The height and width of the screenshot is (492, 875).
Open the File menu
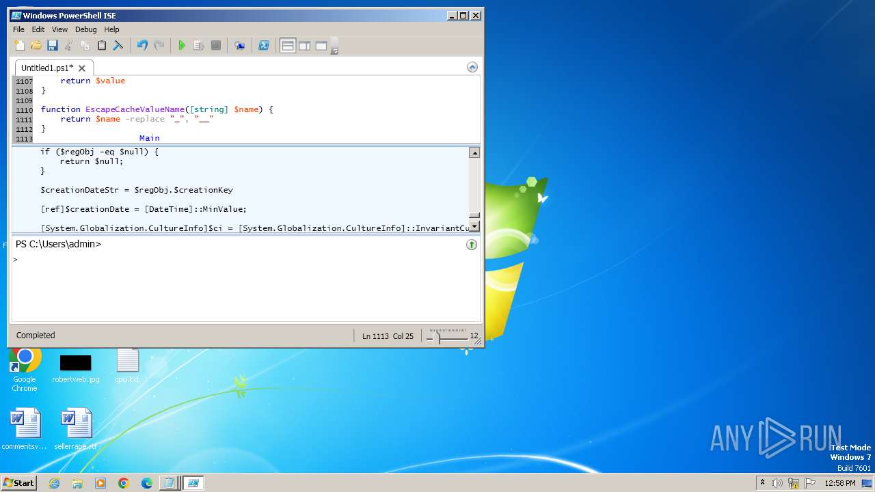tap(18, 29)
